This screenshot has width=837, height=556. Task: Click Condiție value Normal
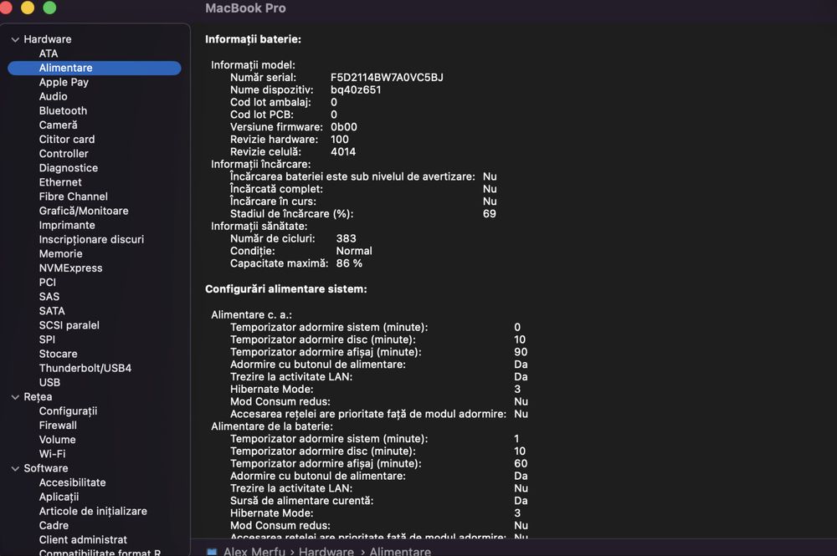[x=354, y=251]
